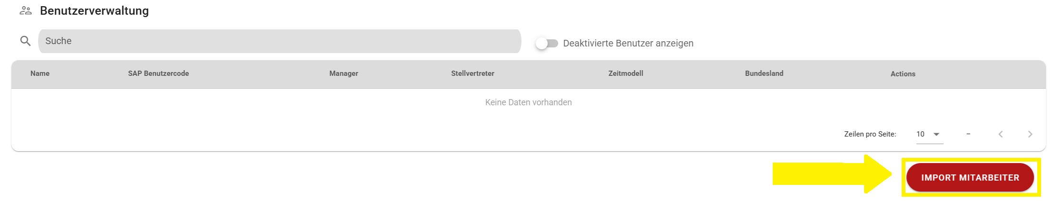Click the Benutzerverwaltung page title
Viewport: 1062px width, 201px height.
pyautogui.click(x=94, y=11)
